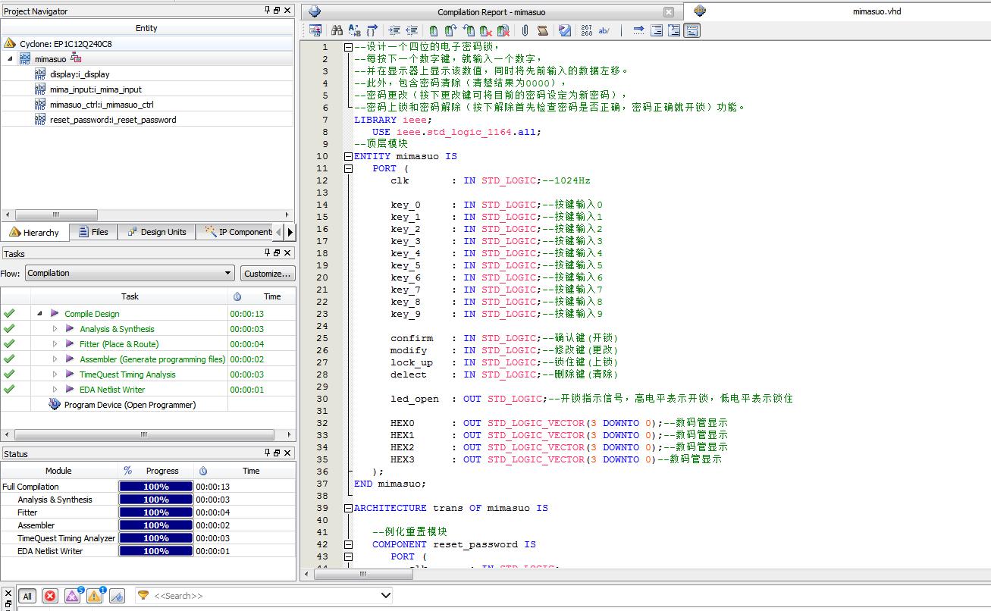Show warning messages with yellow triangle icon
991x611 pixels.
(x=95, y=596)
